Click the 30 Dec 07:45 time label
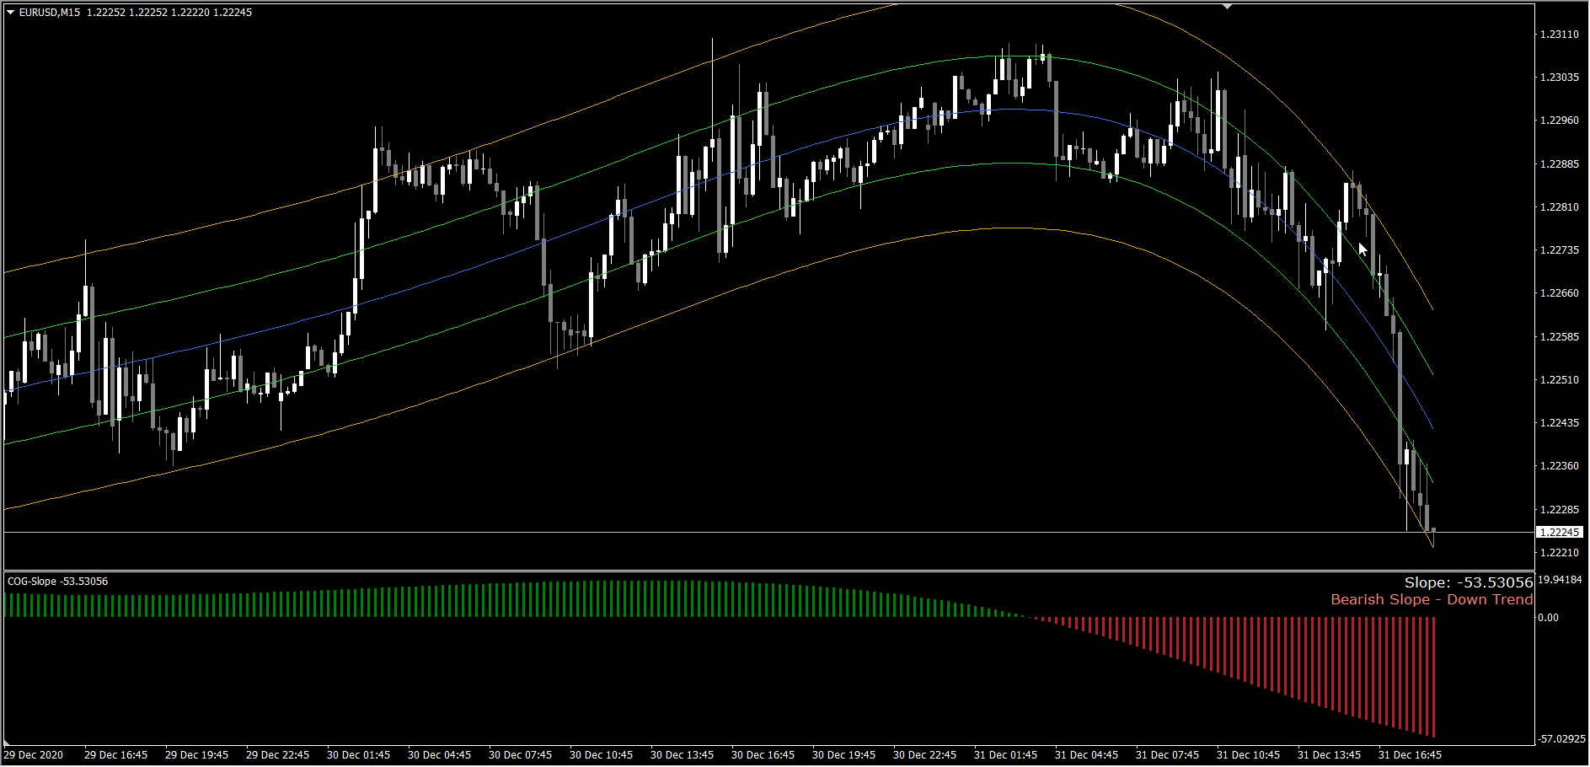 tap(521, 755)
